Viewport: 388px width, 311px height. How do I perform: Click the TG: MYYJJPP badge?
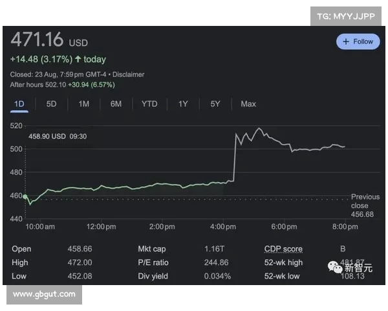pos(348,16)
